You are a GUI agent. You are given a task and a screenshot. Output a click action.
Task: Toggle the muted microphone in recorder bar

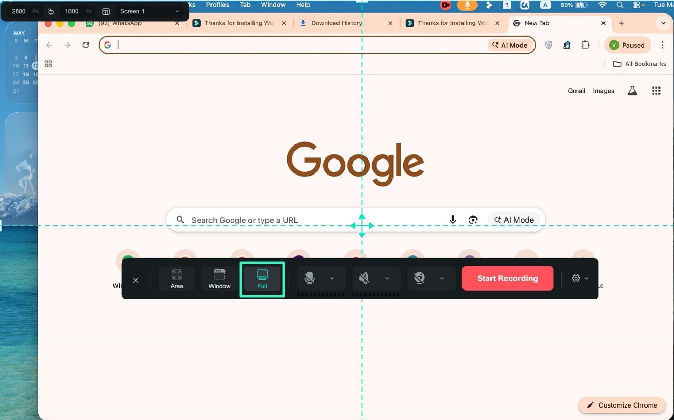coord(310,279)
